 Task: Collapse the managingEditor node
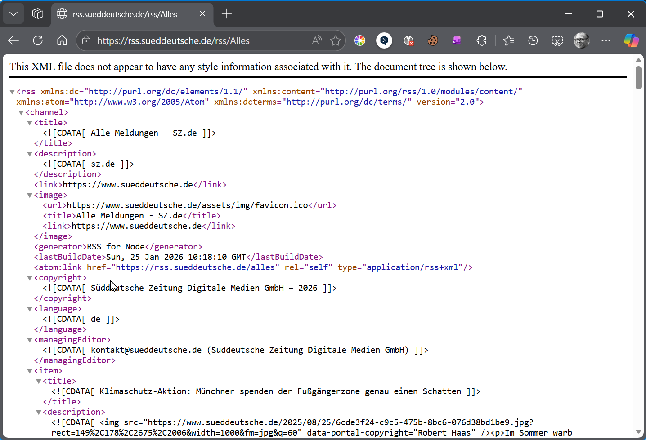(30, 340)
